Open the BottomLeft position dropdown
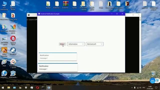This screenshot has height=90, width=160. click(95, 44)
